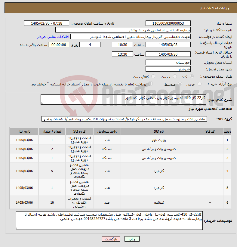Viewport: 237px width, 247px height.
Task: Click the گروه کالا field
Action: [x=124, y=119]
